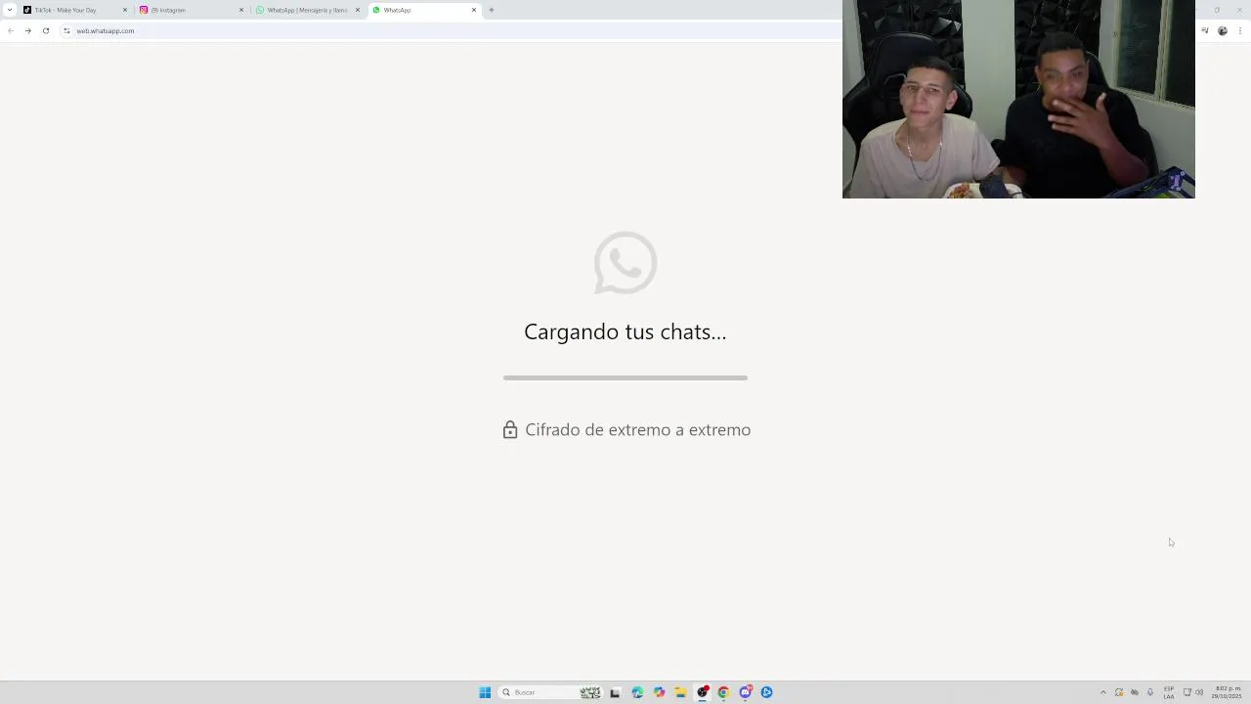The width and height of the screenshot is (1251, 704).
Task: Open Chrome media controls icon
Action: (x=1206, y=30)
